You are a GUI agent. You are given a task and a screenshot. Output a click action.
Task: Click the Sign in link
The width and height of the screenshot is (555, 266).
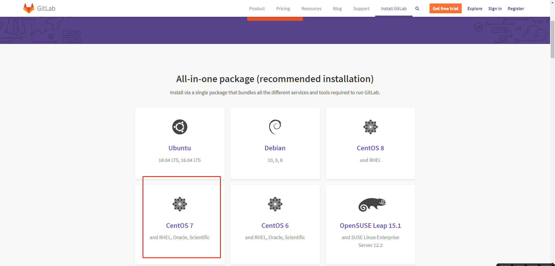[x=495, y=9]
